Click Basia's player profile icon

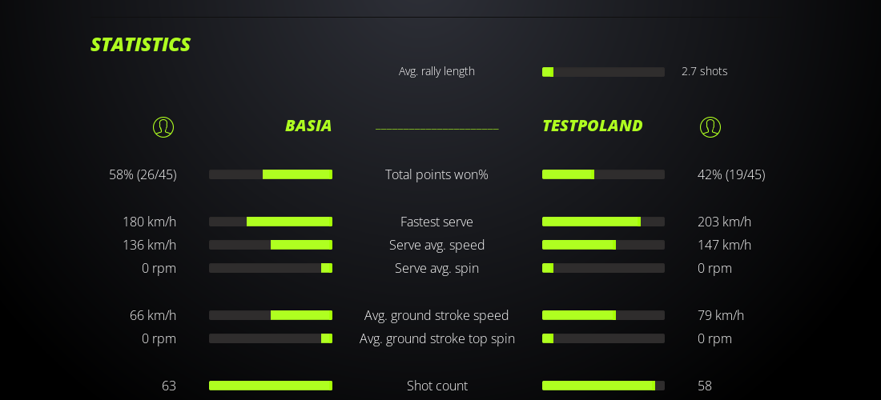(163, 127)
